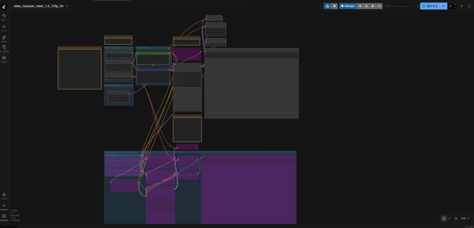The width and height of the screenshot is (474, 228).
Task: Expand the cursor mode dropdown at bottom right
Action: tap(449, 218)
